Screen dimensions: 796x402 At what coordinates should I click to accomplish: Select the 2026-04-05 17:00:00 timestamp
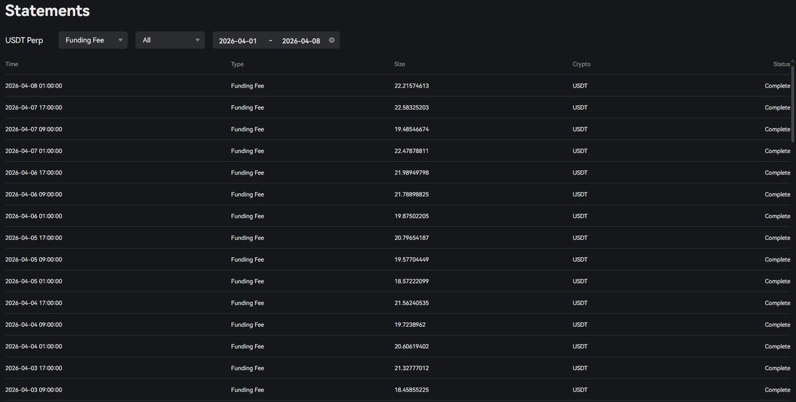(x=33, y=238)
